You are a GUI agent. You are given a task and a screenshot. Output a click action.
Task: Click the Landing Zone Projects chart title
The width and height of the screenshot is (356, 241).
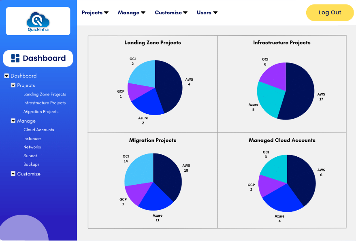click(153, 43)
